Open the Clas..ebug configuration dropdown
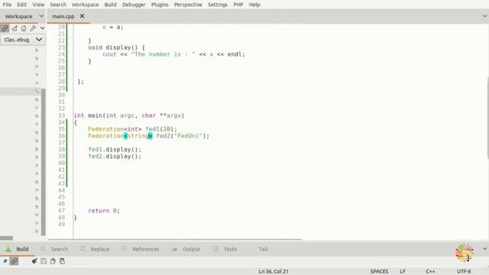 click(x=23, y=40)
